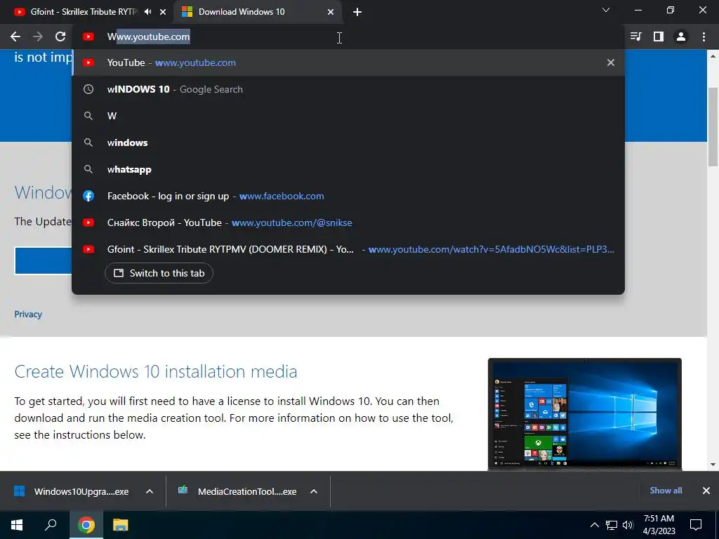This screenshot has width=719, height=539.
Task: Click the clock history icon beside wINDOWS 10
Action: 88,89
